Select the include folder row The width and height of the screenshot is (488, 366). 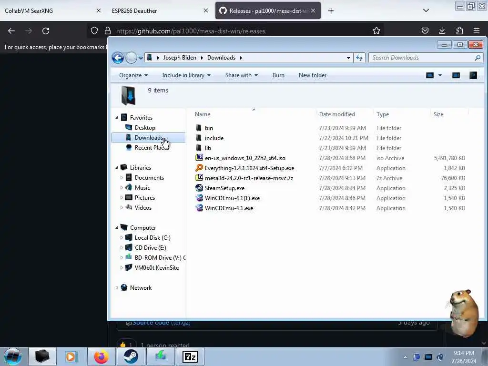point(330,138)
